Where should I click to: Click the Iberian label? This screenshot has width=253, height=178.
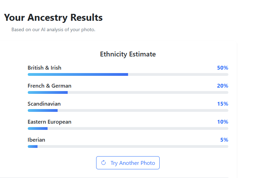(36, 140)
